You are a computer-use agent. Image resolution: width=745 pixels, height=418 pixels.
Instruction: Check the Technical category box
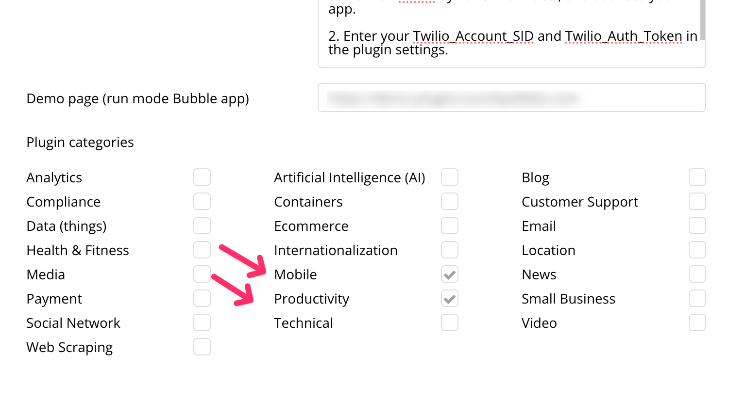pyautogui.click(x=450, y=322)
